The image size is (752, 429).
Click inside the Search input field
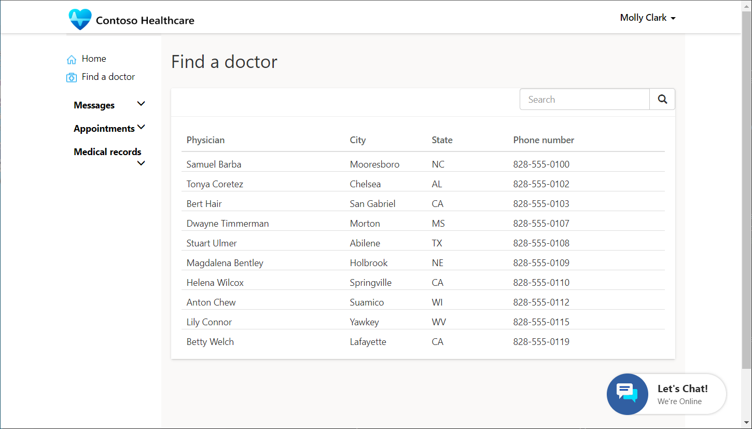click(584, 100)
